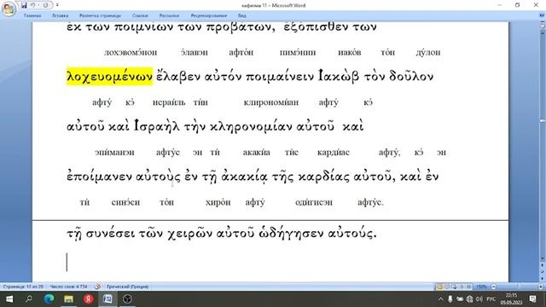Click the vertical scrollbar thumb
Image resolution: width=546 pixels, height=307 pixels.
click(543, 120)
